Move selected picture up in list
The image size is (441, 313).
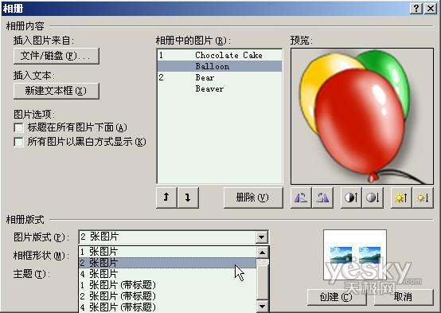(x=166, y=198)
